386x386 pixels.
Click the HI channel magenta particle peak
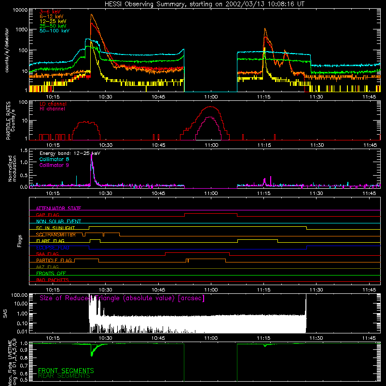pyautogui.click(x=210, y=117)
